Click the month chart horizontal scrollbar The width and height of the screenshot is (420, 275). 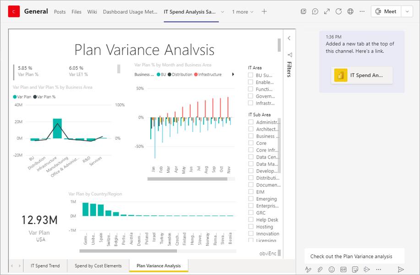187,179
